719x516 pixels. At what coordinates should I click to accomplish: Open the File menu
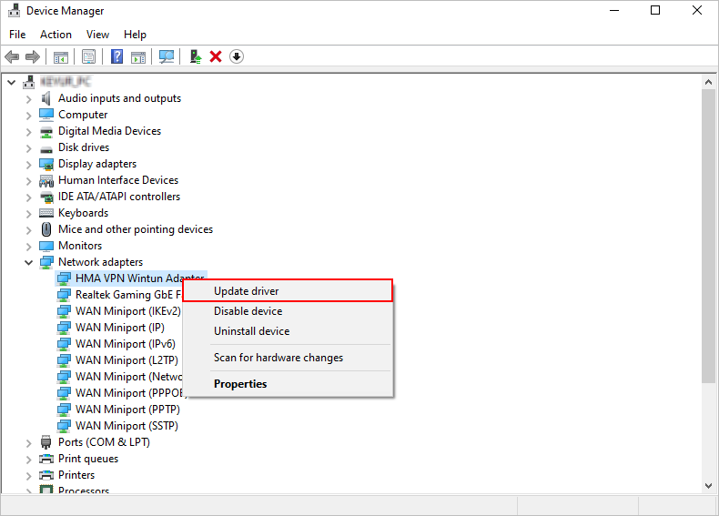pos(17,35)
